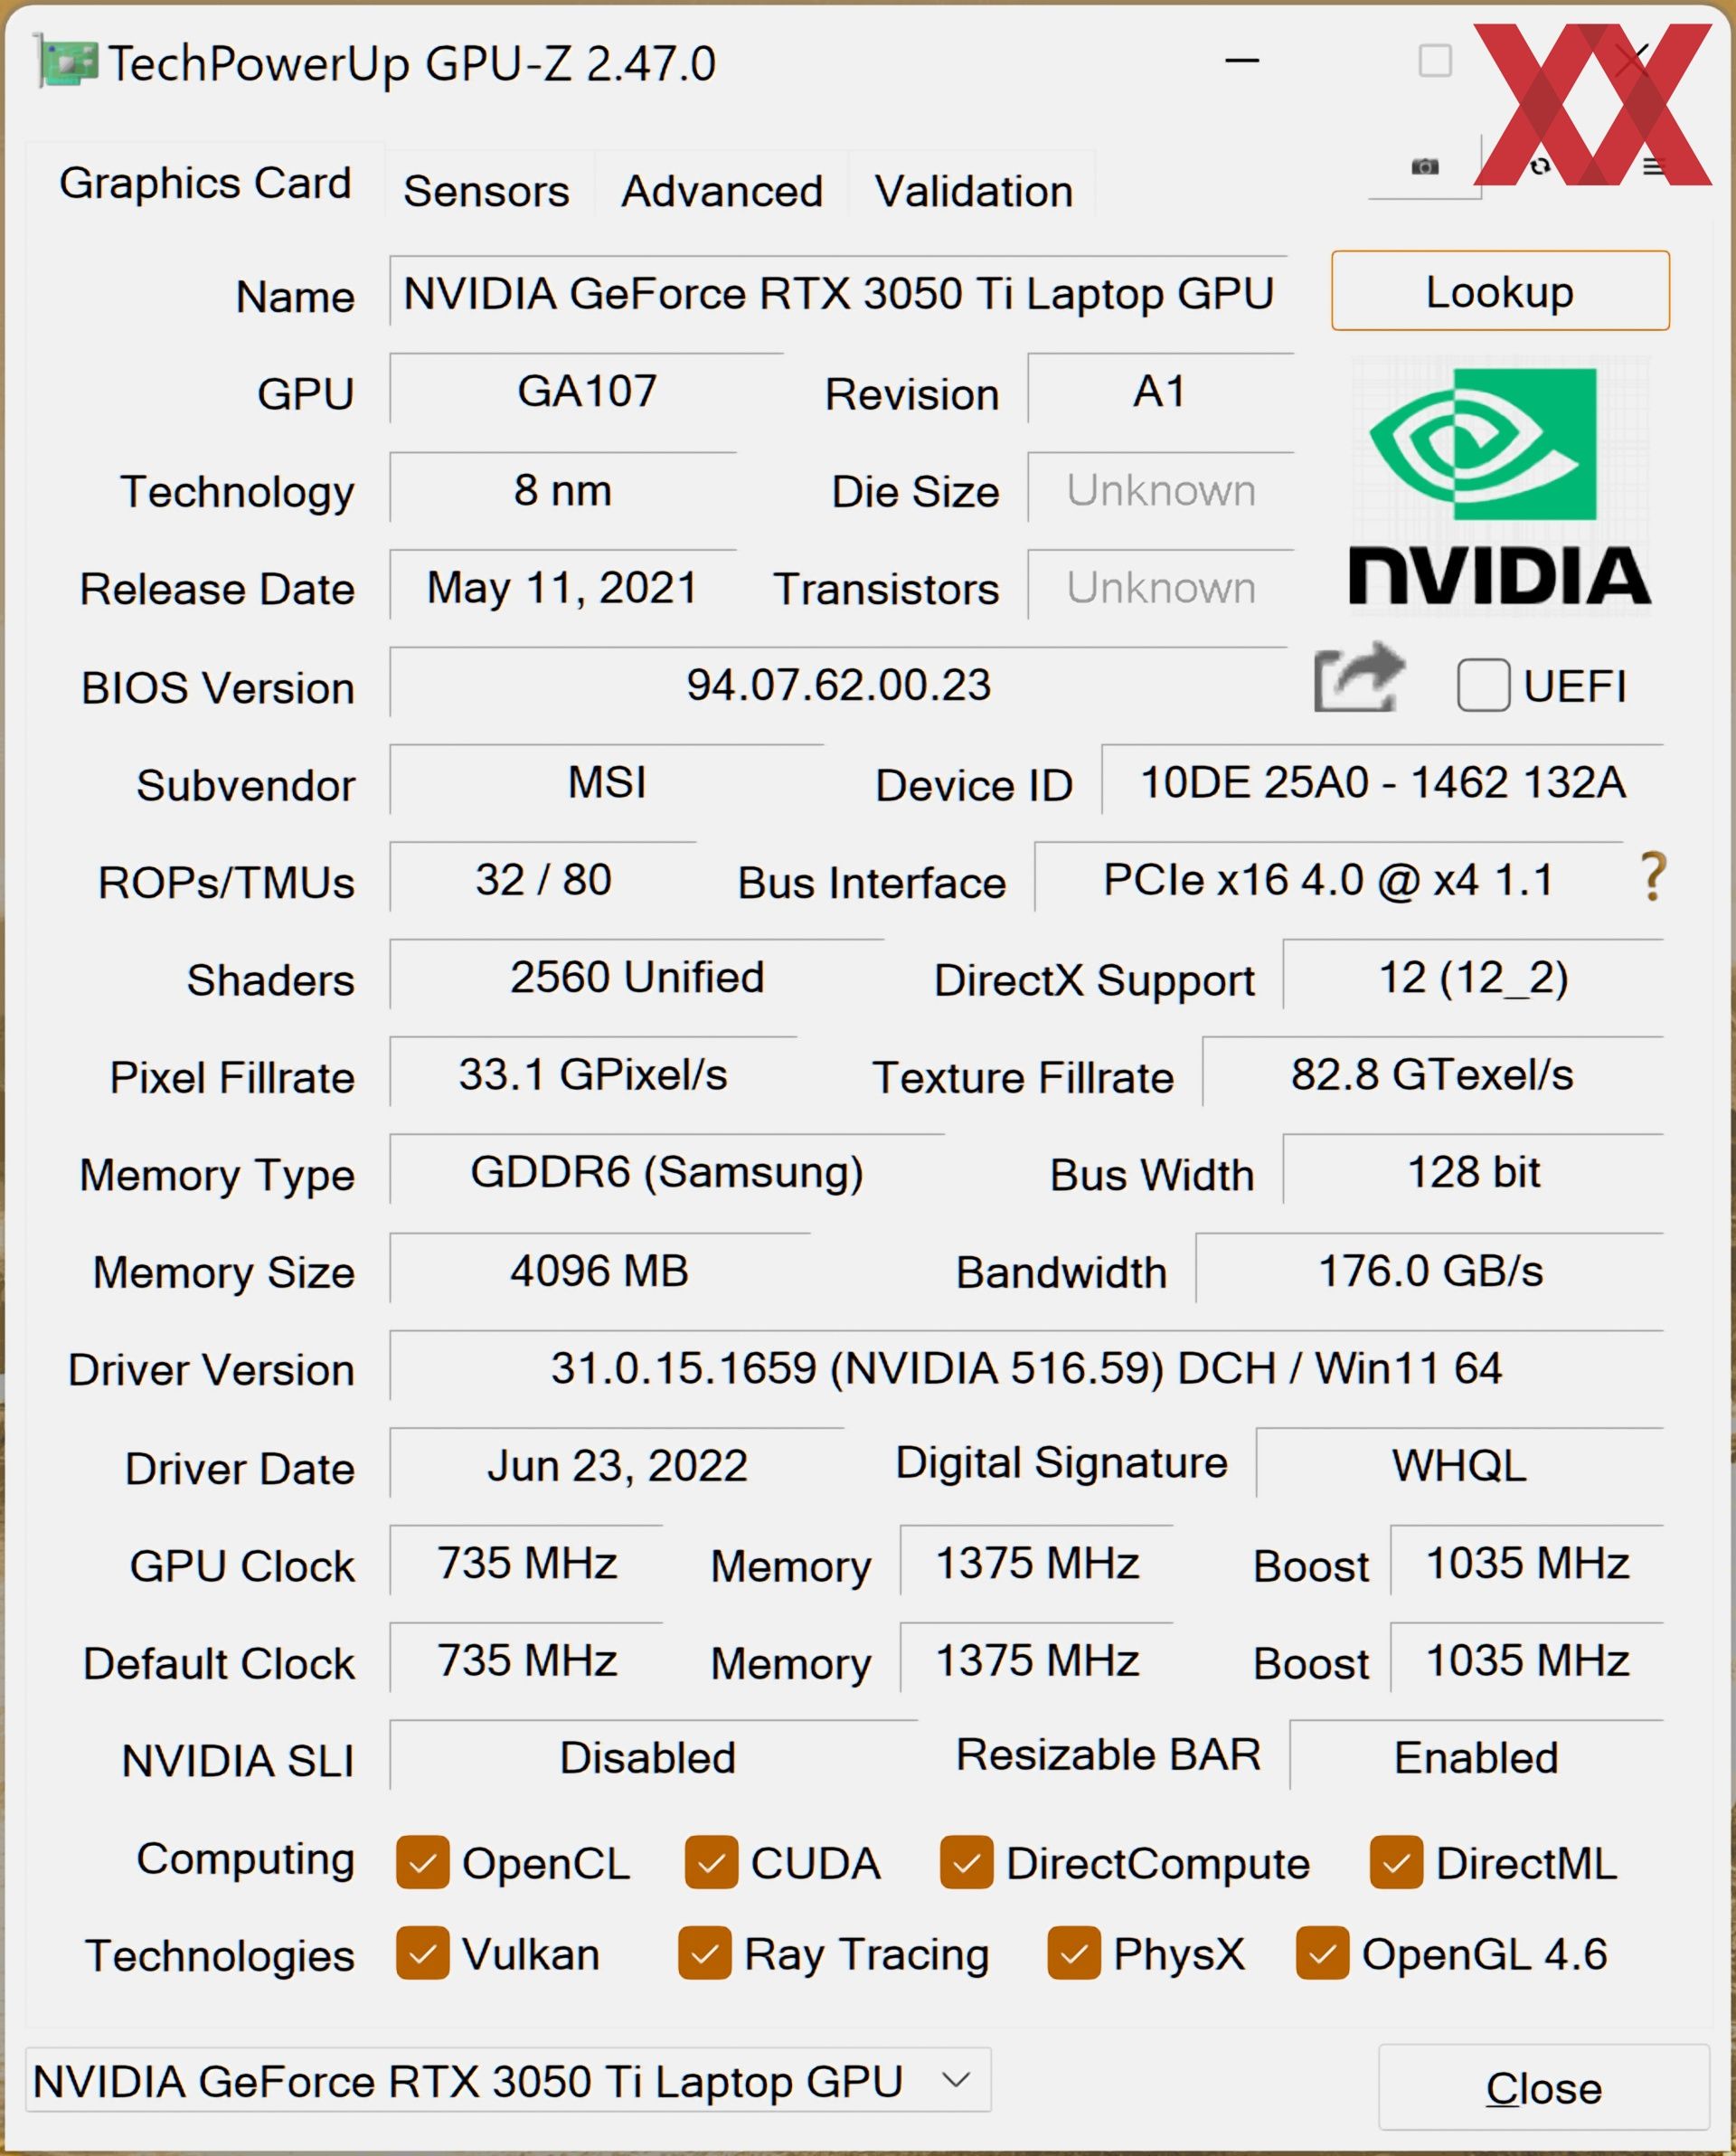Click the NVIDIA logo image
The height and width of the screenshot is (2156, 1736).
point(1500,485)
